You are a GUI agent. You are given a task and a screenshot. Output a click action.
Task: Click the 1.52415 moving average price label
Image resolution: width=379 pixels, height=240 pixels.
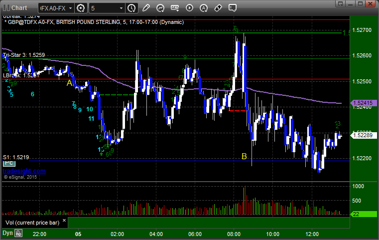point(362,103)
